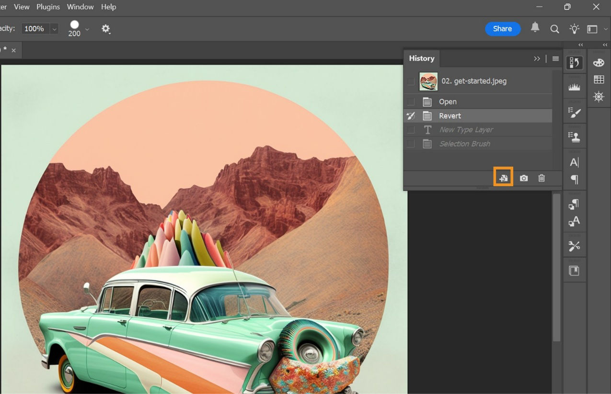
Task: Delete the current history state
Action: 541,178
